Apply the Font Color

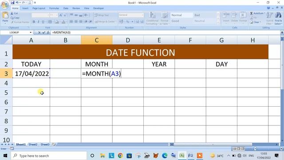pos(63,22)
